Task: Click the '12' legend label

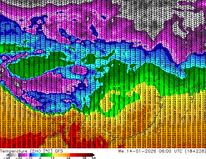Action: (x=53, y=158)
